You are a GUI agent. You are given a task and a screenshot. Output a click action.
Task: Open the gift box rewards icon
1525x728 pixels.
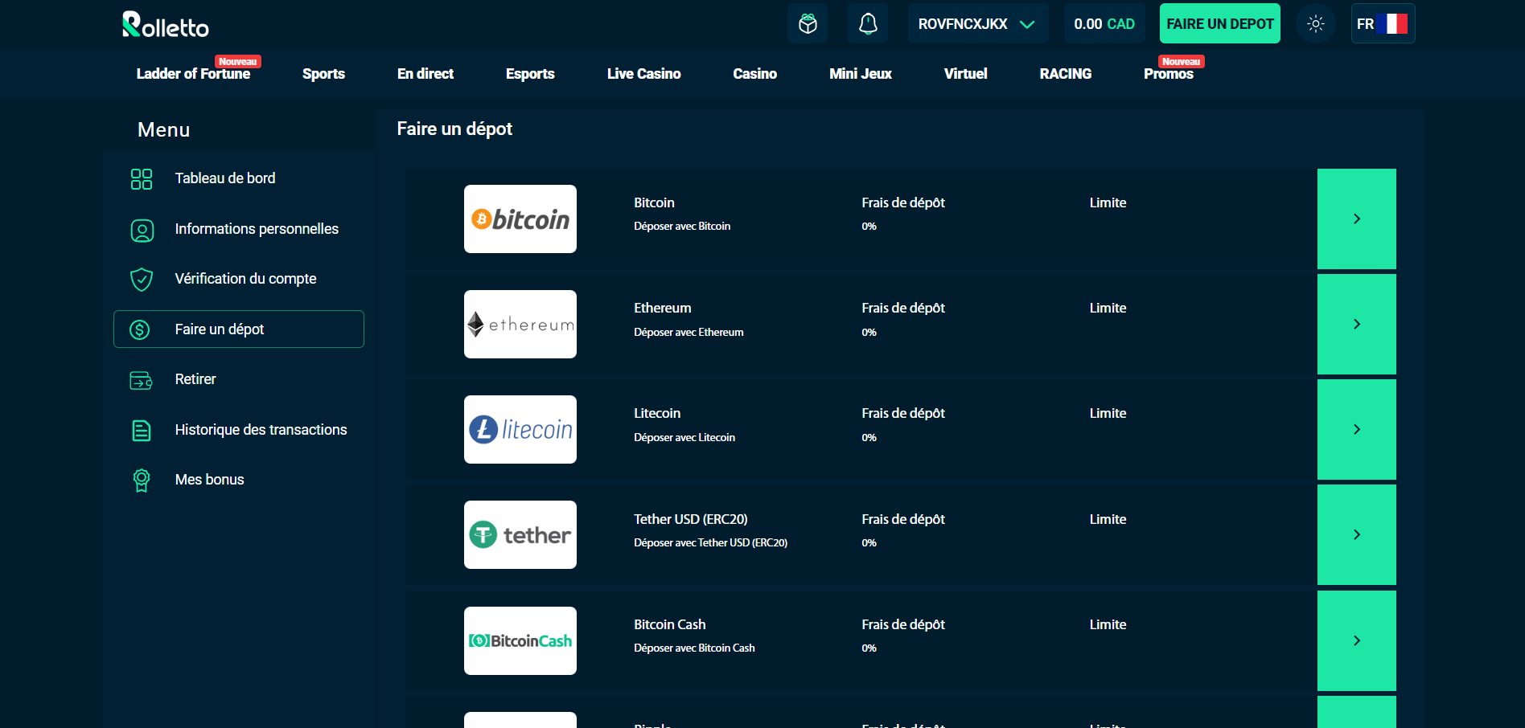[x=808, y=23]
